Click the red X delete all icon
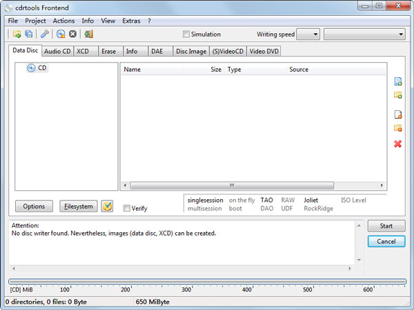The height and width of the screenshot is (310, 414). coord(397,144)
